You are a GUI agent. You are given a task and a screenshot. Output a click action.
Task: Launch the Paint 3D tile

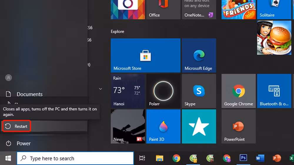pos(163,127)
